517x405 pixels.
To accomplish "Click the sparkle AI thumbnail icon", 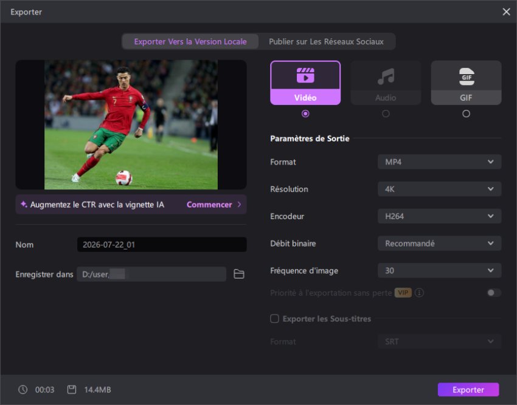I will pos(24,205).
